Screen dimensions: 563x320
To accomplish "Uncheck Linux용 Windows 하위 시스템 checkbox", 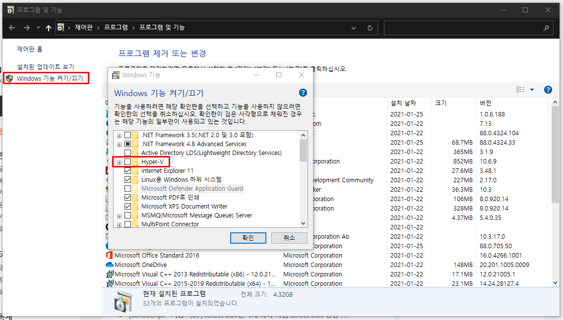I will coord(127,180).
